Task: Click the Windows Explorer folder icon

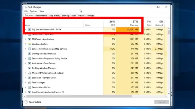Action: [29, 44]
